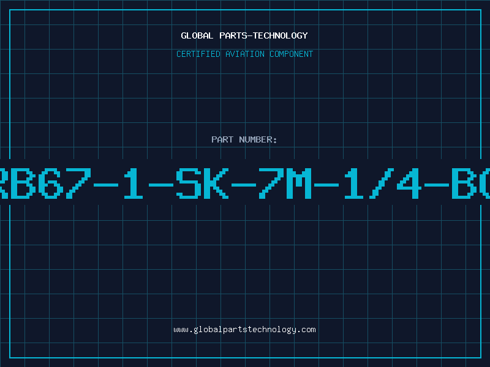The image size is (490, 367).
Task: Click the PART NUMBER: label
Action: coord(244,139)
